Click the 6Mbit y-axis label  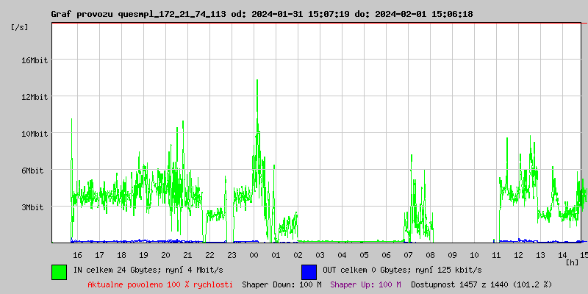pos(32,171)
